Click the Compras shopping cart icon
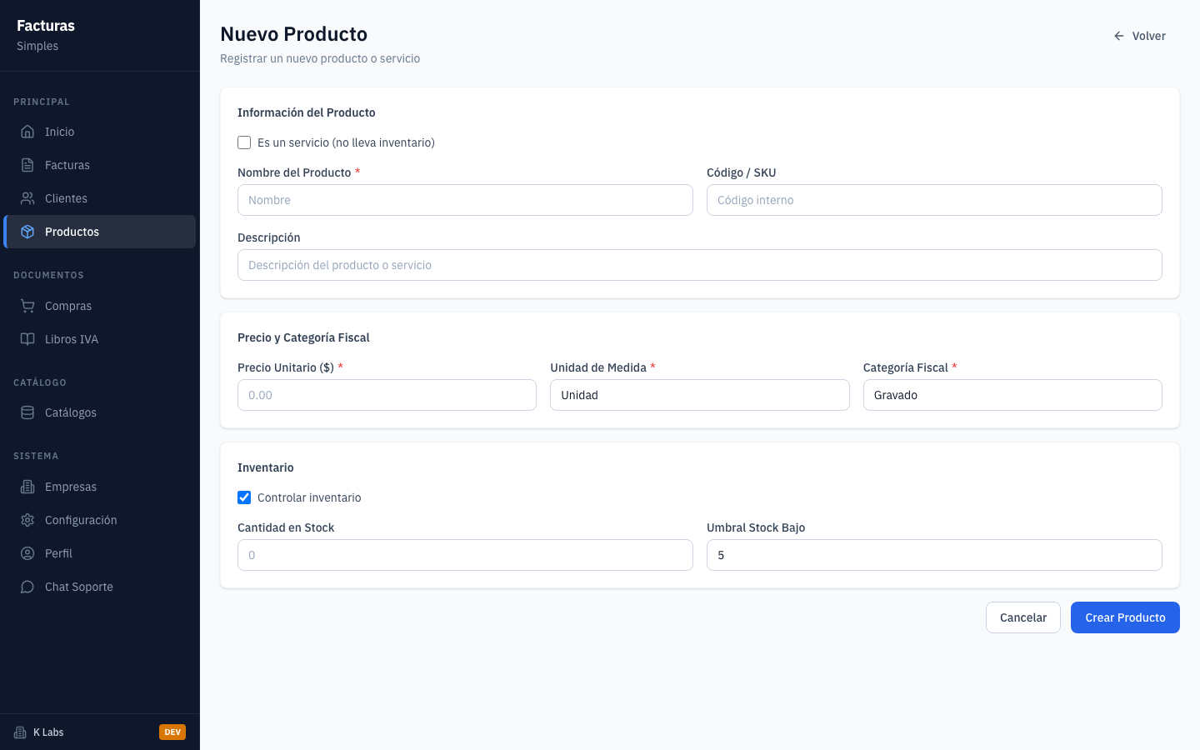Screen dimensions: 1200x750 pyautogui.click(x=27, y=306)
